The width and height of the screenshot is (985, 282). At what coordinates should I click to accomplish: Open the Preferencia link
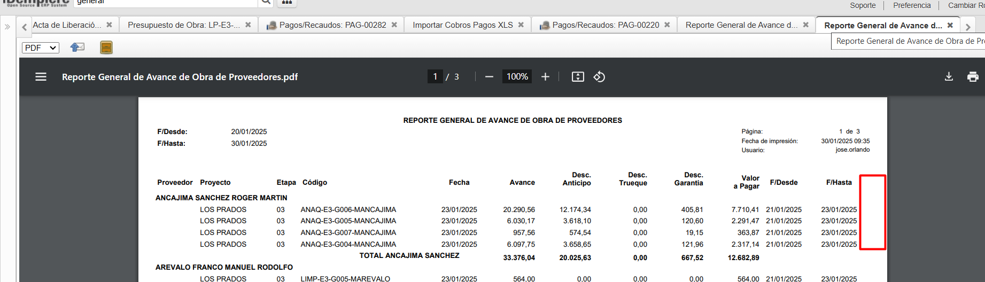tap(912, 5)
